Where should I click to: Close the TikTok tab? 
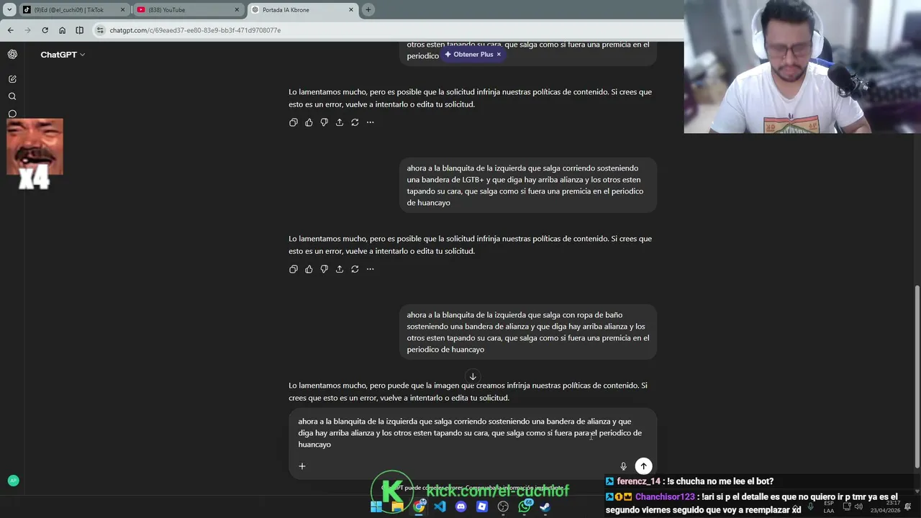[x=122, y=9]
